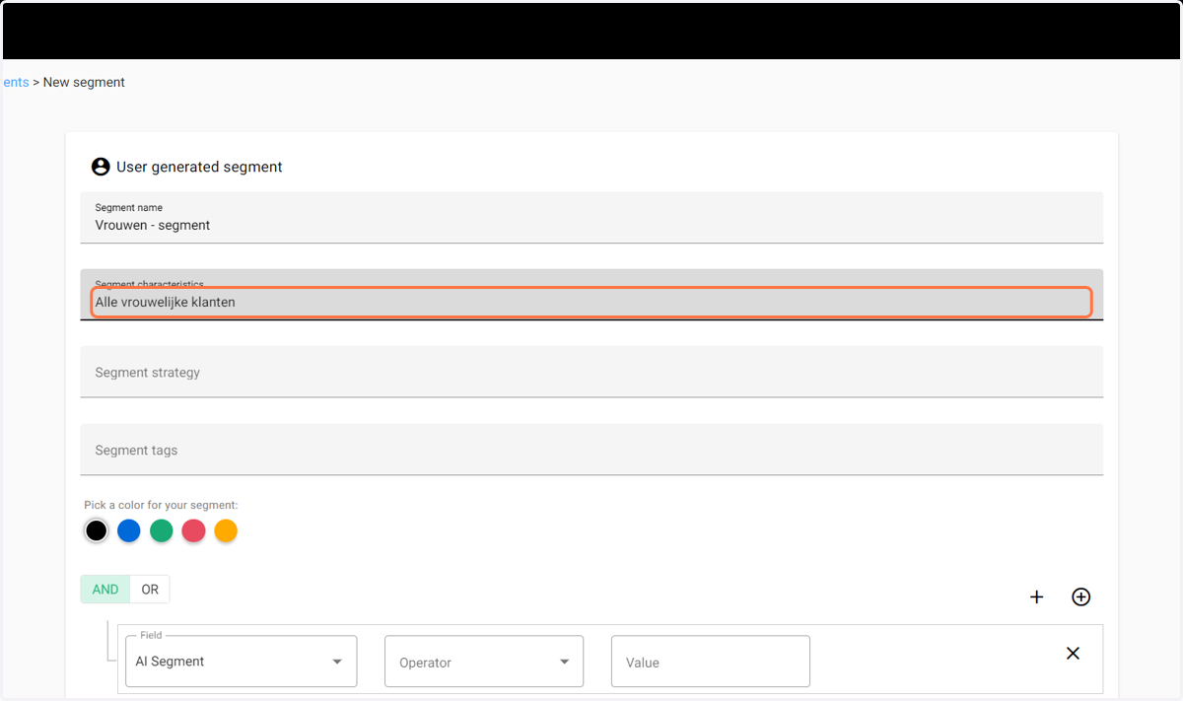Click the 'User generated segment' heading

tap(199, 167)
